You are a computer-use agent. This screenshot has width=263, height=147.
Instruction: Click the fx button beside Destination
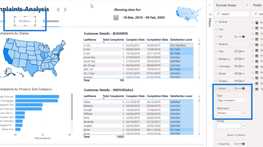tap(244, 113)
